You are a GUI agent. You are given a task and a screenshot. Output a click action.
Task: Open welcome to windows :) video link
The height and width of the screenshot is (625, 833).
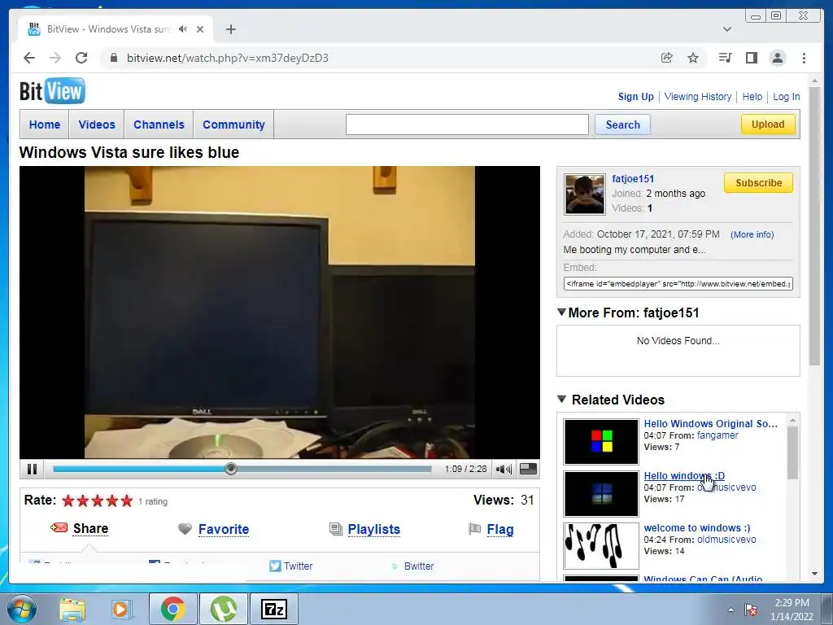click(697, 527)
